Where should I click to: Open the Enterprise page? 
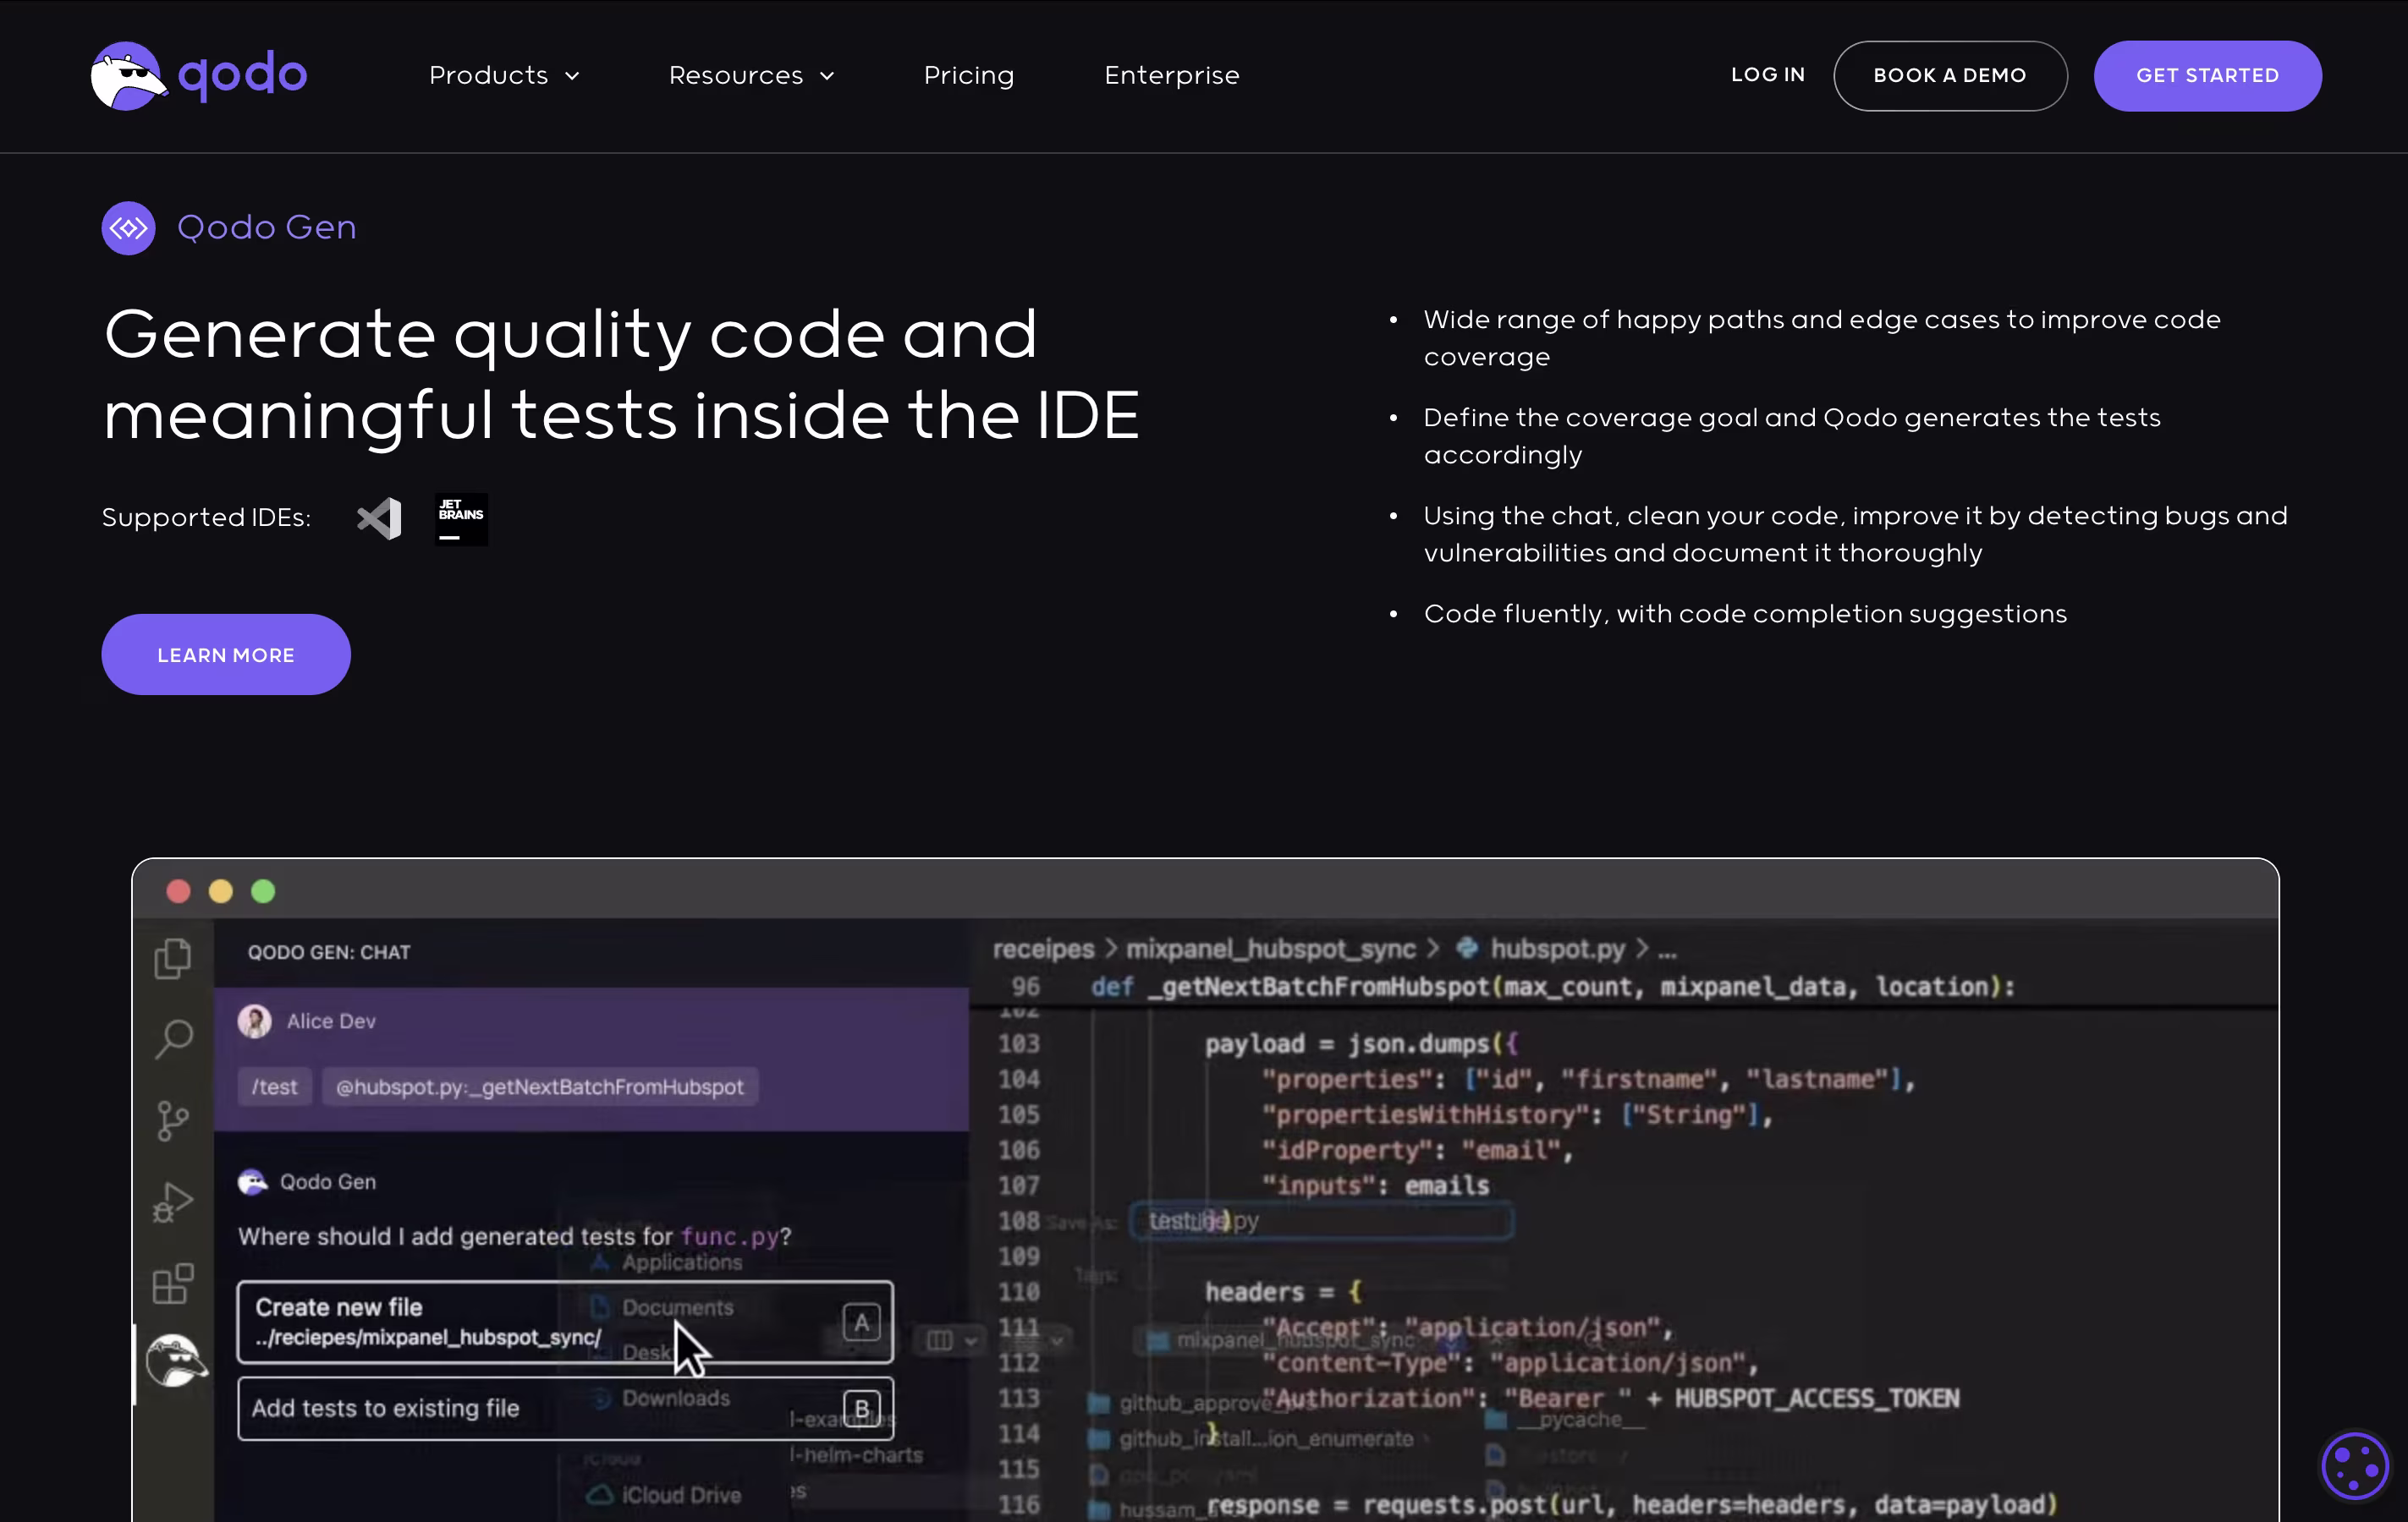point(1171,76)
